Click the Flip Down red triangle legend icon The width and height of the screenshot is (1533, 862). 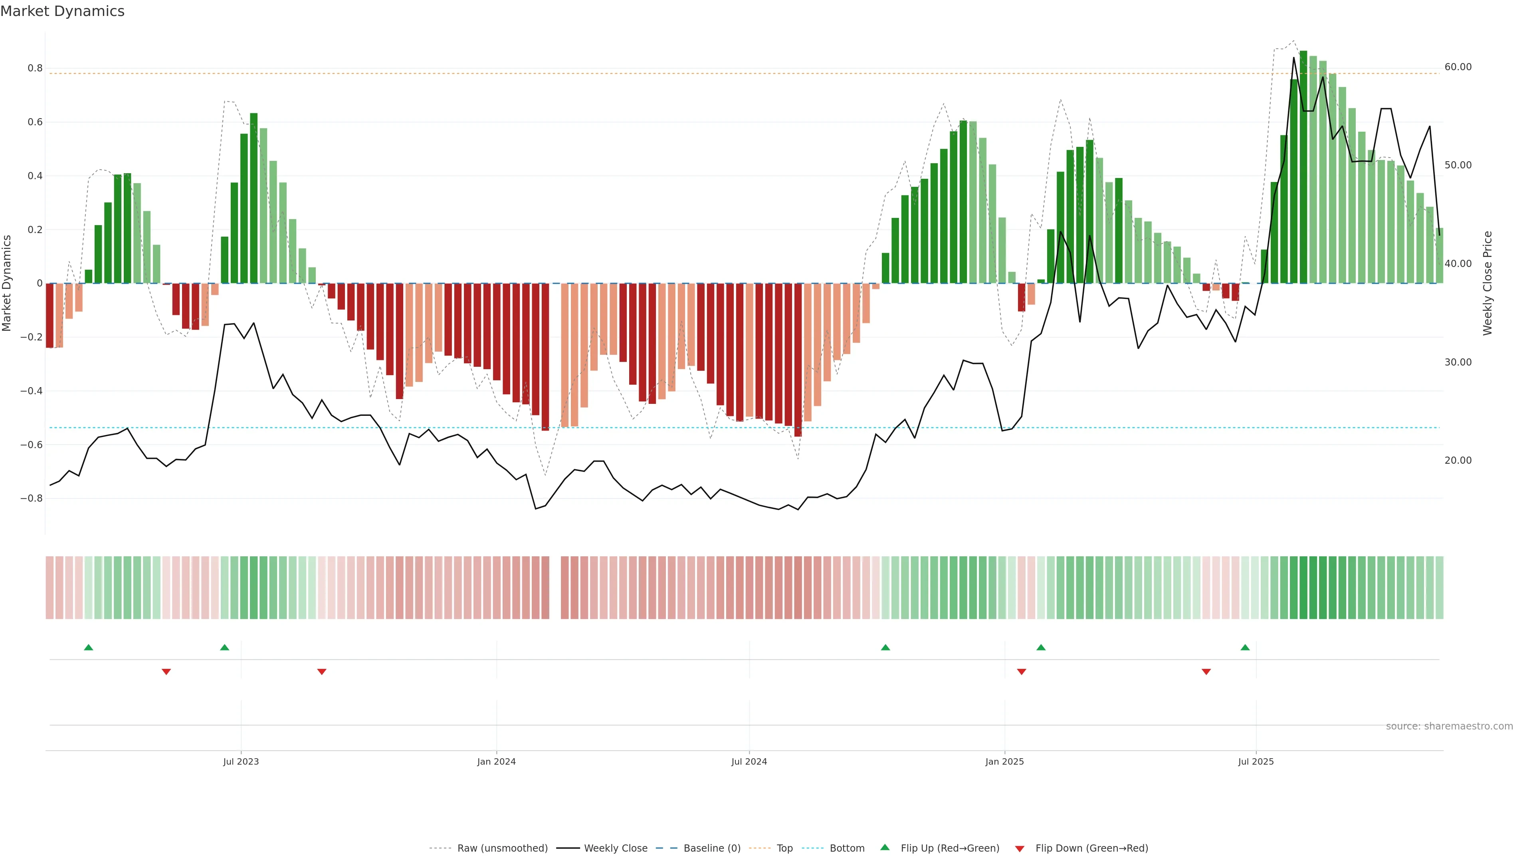(x=1020, y=848)
